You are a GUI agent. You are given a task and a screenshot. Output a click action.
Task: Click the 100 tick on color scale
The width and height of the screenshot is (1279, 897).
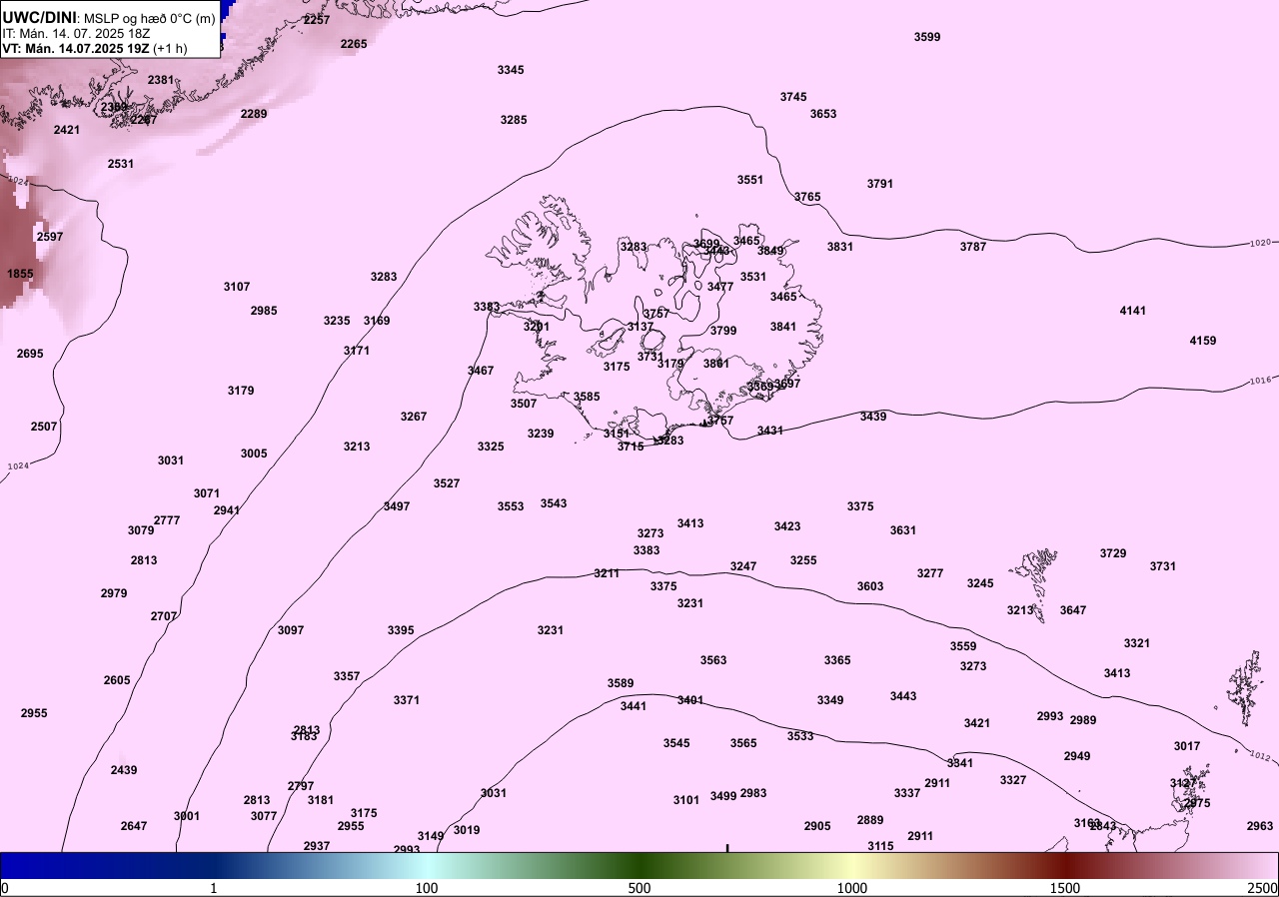[427, 888]
